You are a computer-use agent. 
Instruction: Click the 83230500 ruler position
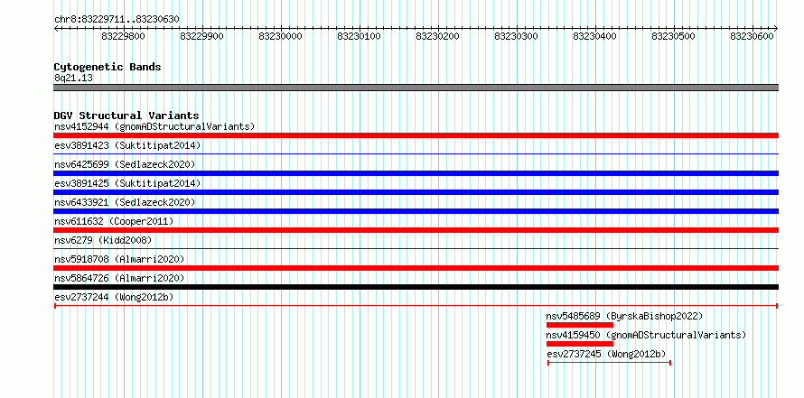click(x=673, y=36)
